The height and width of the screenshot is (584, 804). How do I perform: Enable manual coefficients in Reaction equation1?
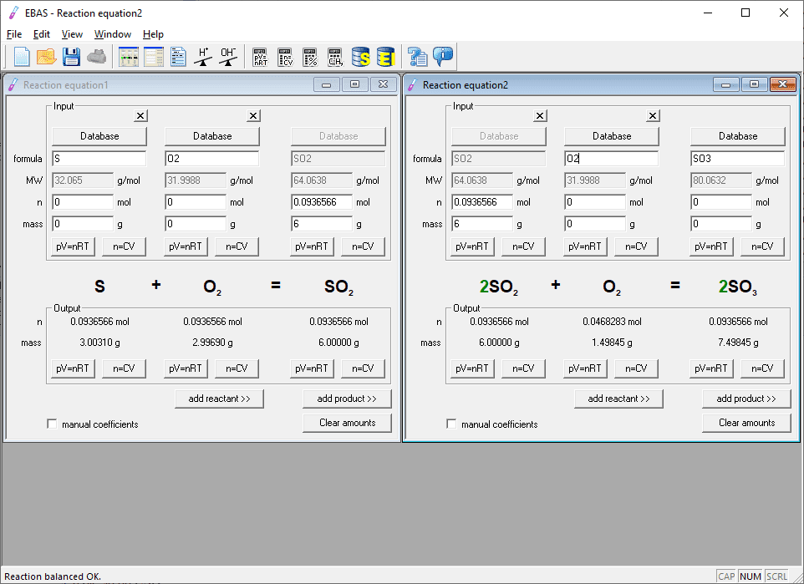coord(53,424)
